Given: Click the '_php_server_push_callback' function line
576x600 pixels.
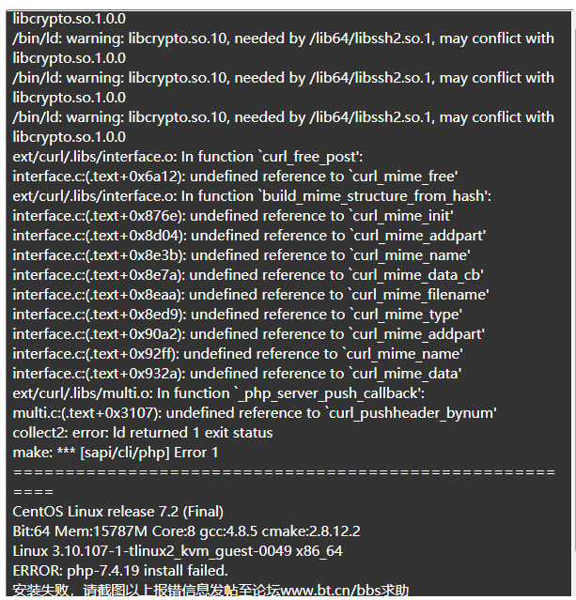Looking at the screenshot, I should 218,393.
